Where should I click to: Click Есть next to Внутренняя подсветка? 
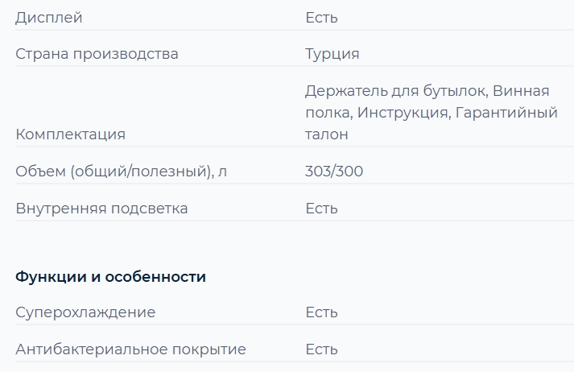321,209
